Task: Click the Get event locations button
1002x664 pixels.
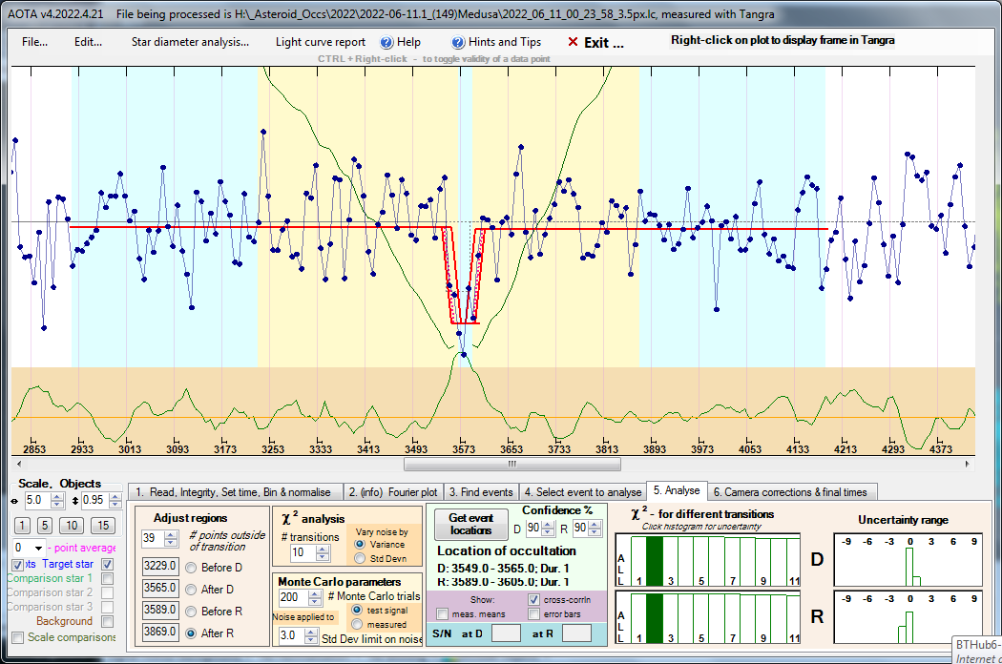Action: 470,524
